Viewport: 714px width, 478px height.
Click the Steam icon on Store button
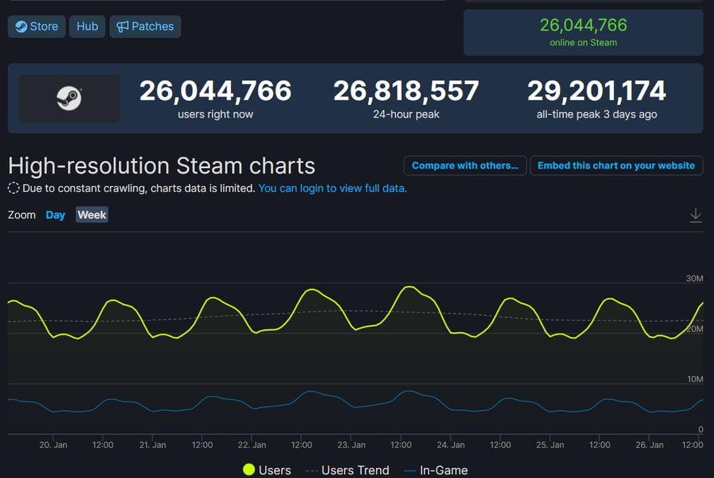[21, 26]
